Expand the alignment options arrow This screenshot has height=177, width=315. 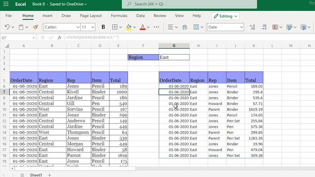tap(176, 27)
